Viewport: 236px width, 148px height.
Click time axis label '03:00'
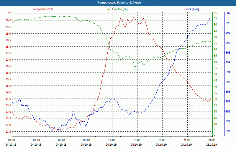coord(36,140)
